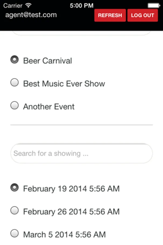Tap the 5:00 PM clock in status bar
This screenshot has width=163, height=245.
click(x=81, y=5)
